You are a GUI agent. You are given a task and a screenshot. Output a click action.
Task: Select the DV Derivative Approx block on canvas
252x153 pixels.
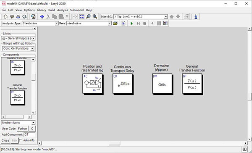tap(162, 84)
